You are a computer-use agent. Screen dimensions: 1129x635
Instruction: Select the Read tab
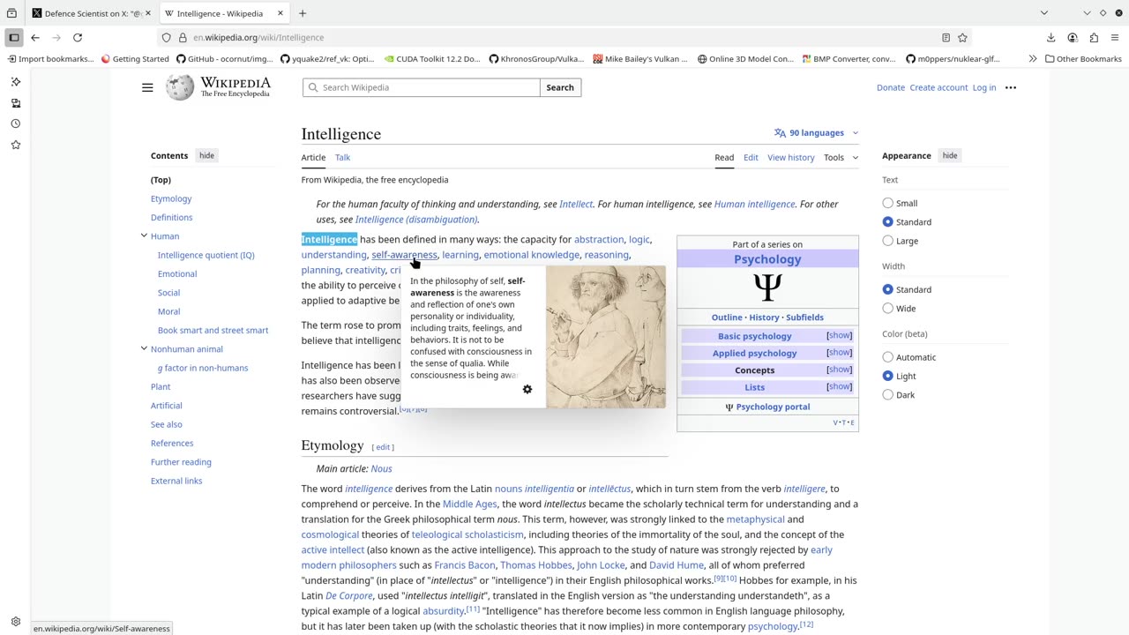click(724, 158)
